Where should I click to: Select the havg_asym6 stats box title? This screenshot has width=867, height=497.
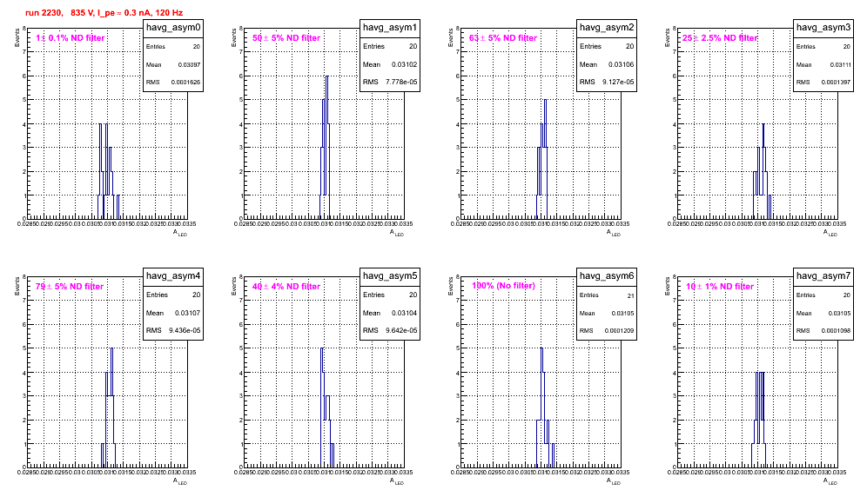607,275
